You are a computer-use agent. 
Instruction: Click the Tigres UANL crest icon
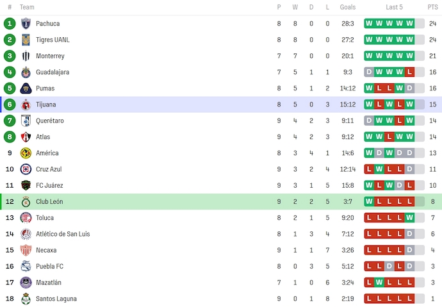[26, 40]
